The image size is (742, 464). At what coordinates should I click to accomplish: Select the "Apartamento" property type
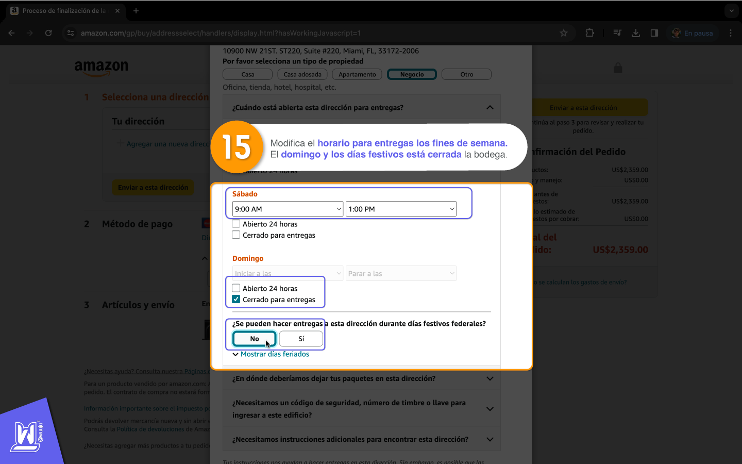tap(357, 74)
